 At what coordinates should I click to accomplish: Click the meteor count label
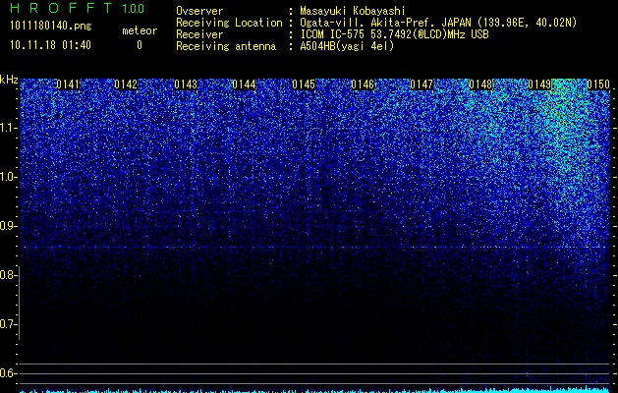coord(140,30)
